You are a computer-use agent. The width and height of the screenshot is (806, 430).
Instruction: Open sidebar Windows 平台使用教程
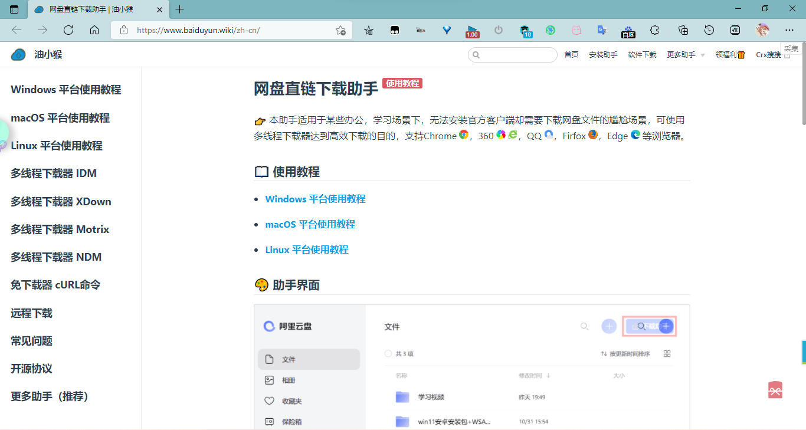66,90
